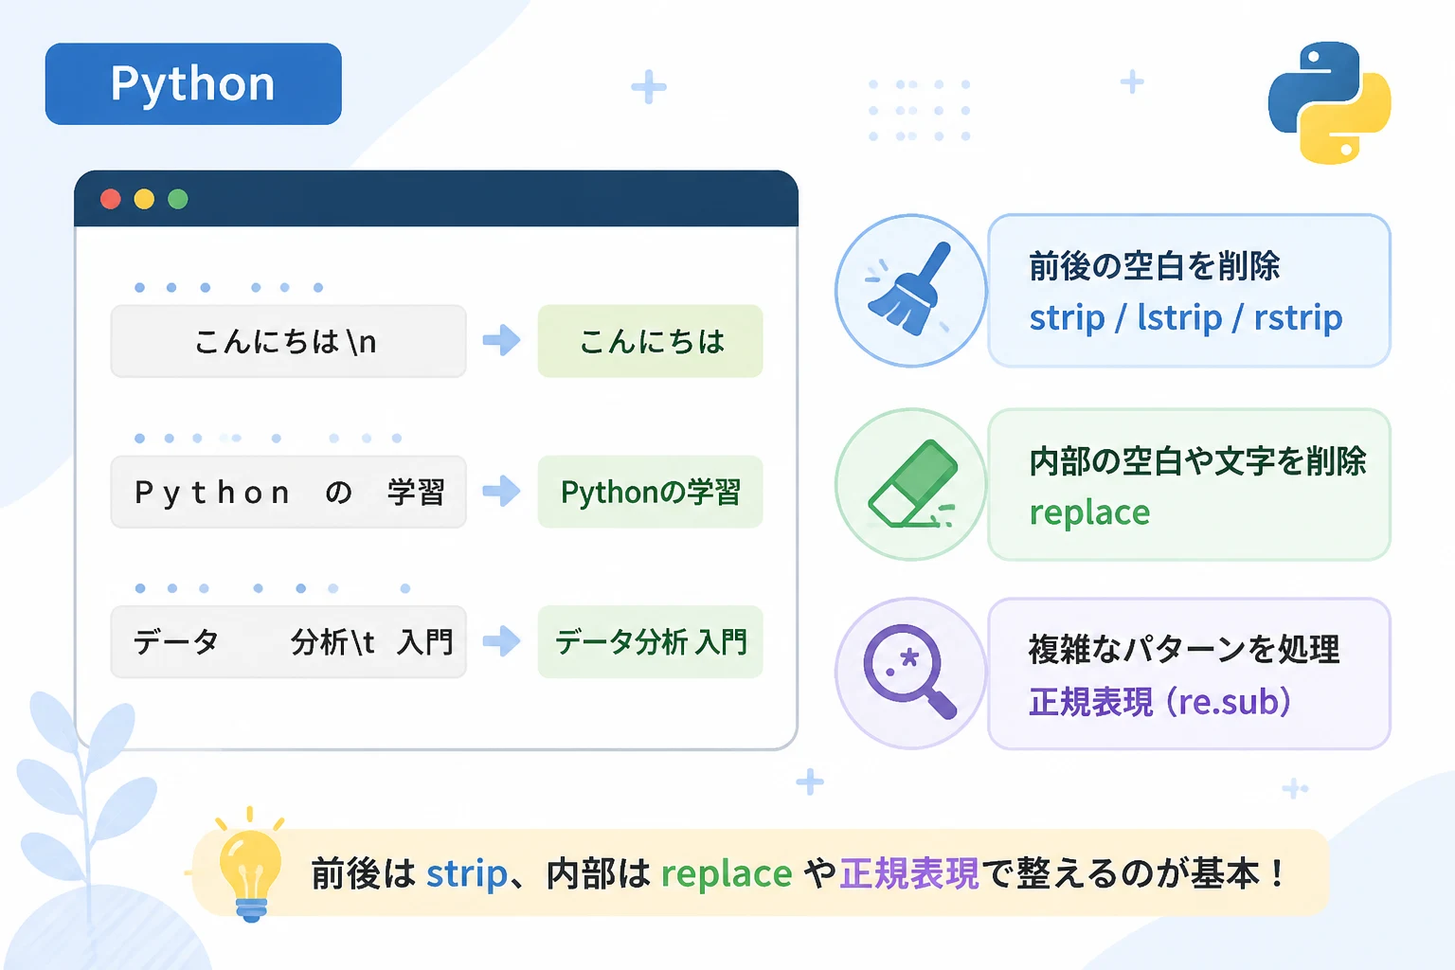
Task: Open the strip / lstrip / rstrip card
Action: coord(1189,290)
